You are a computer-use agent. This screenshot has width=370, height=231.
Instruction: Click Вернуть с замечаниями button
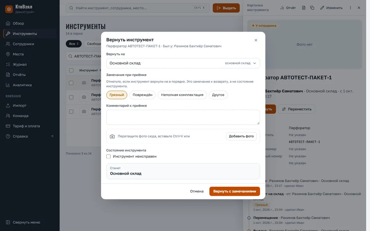tap(235, 191)
